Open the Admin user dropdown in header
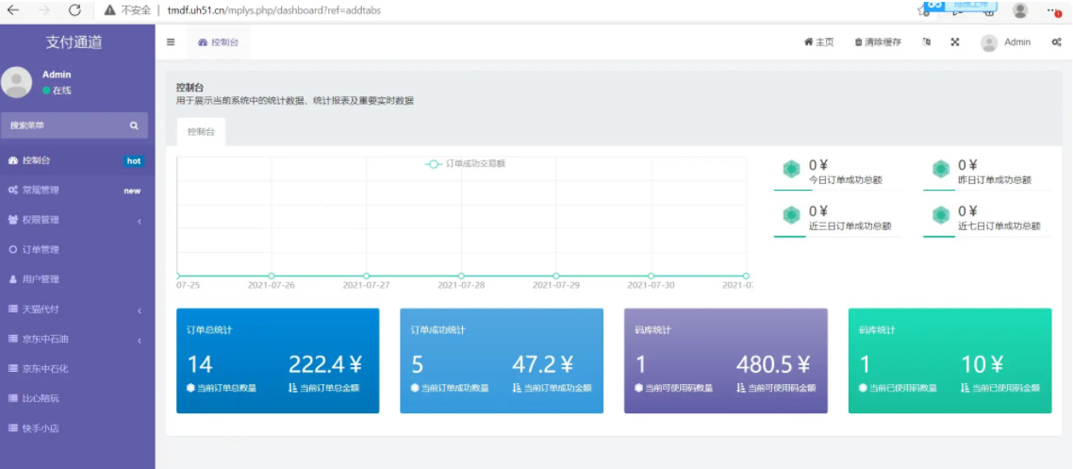Viewport: 1073px width, 469px height. (1006, 42)
